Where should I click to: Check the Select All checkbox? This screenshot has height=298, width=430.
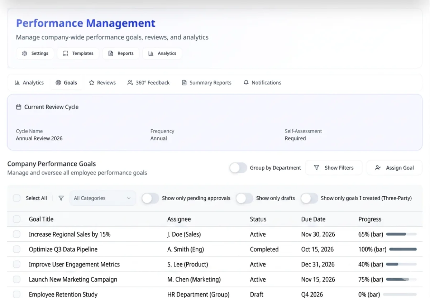click(17, 198)
